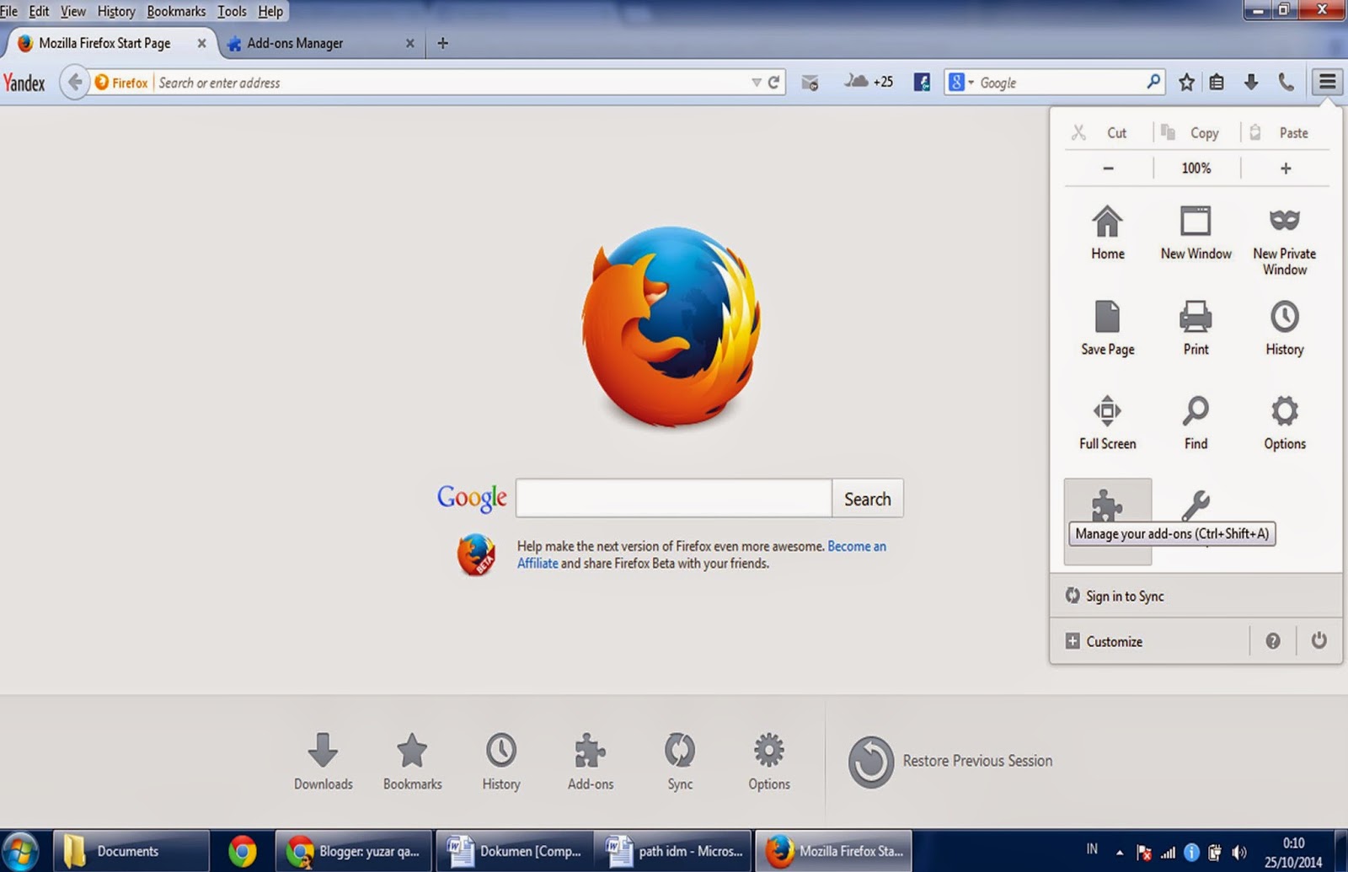Click Copy in the menu panel
The image size is (1348, 872).
(x=1196, y=132)
